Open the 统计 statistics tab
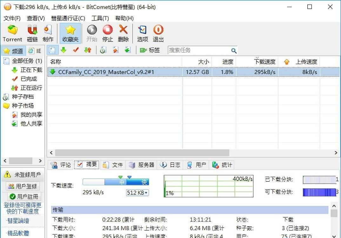Viewport: 341px width, 238px height. (222, 165)
